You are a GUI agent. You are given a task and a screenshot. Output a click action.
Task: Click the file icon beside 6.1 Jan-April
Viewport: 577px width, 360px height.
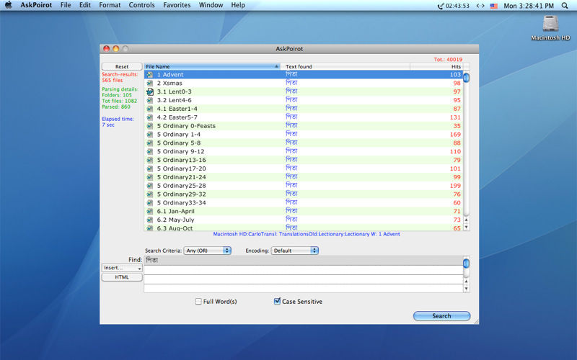(x=150, y=211)
